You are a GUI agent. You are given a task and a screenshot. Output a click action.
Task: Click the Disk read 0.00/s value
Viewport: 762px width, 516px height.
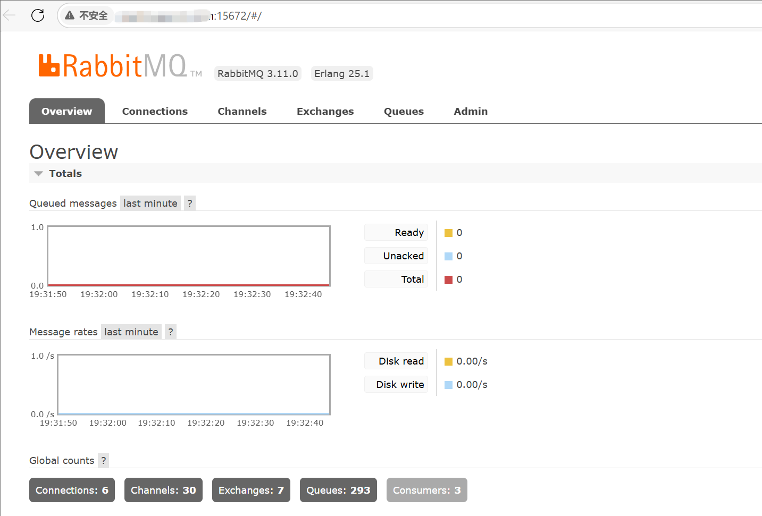(472, 361)
